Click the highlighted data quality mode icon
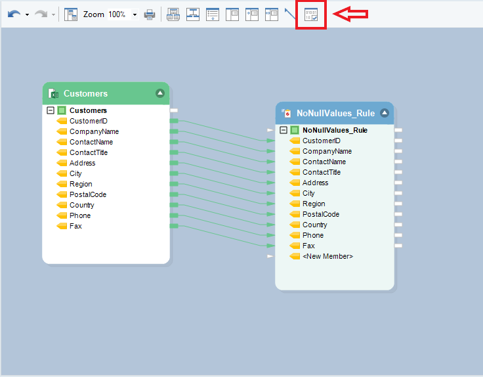Screen dimensions: 483x377 312,14
